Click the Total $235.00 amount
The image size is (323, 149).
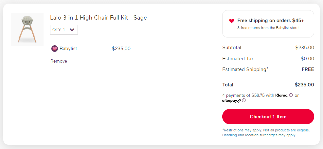click(x=304, y=85)
